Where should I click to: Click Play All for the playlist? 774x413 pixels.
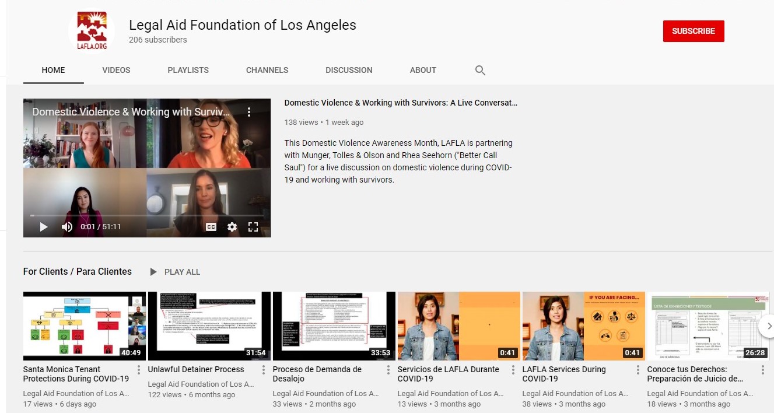[x=182, y=272]
